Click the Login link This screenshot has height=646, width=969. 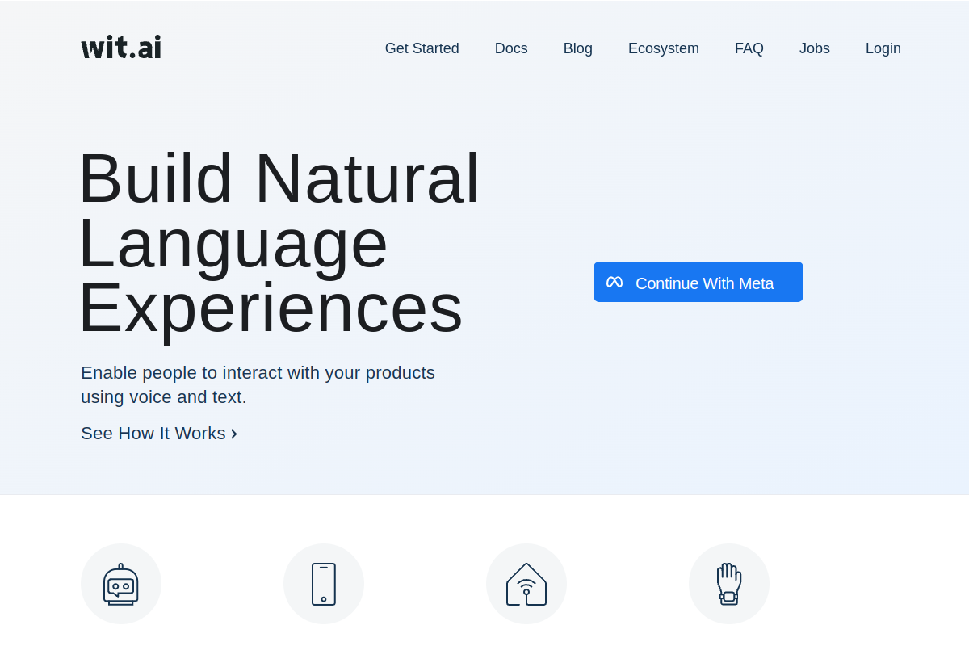883,48
